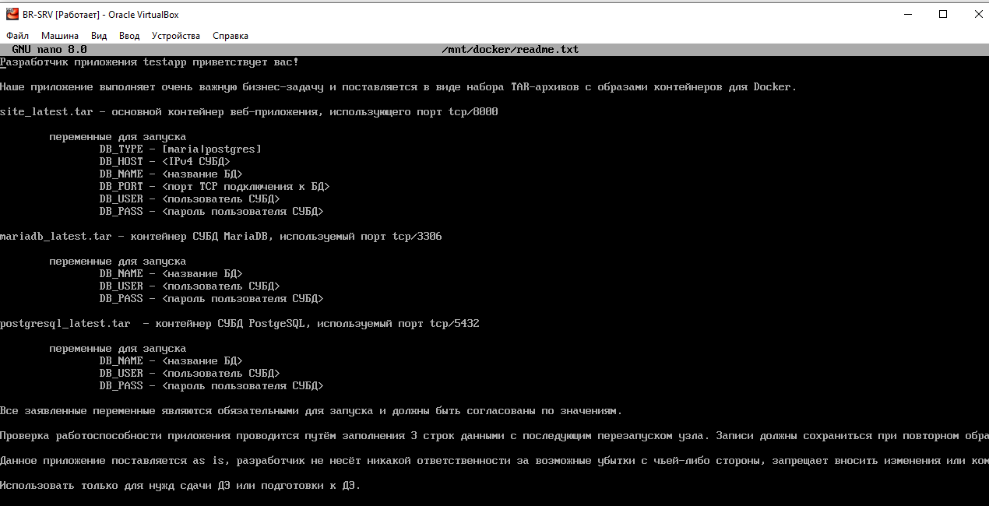Image resolution: width=989 pixels, height=506 pixels.
Task: Close the BR-SRV VirtualBox window
Action: point(977,14)
